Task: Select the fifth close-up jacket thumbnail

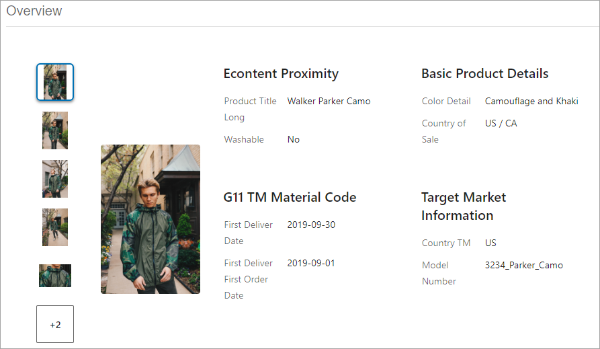Action: click(55, 276)
